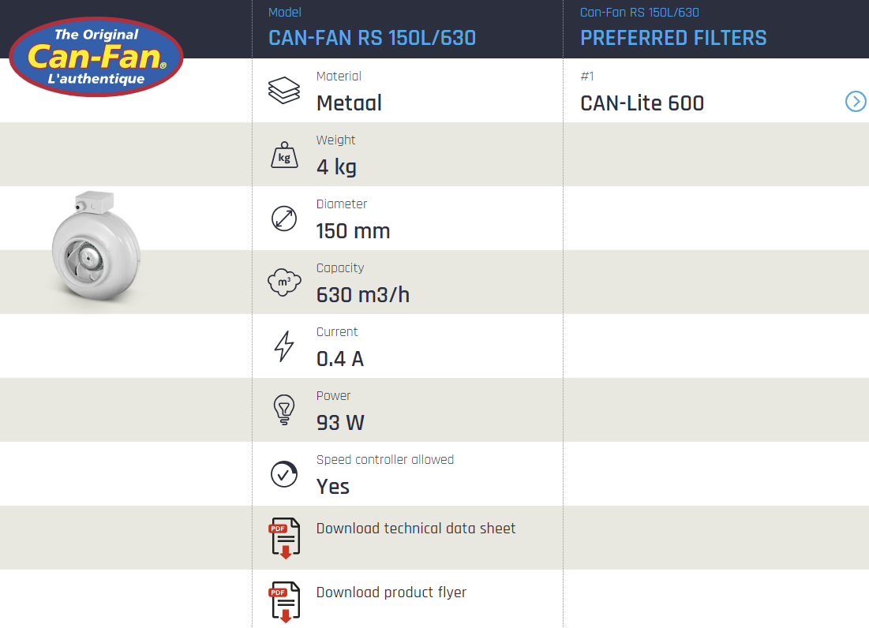This screenshot has height=628, width=869.
Task: Download product flyer link
Action: pyautogui.click(x=391, y=592)
